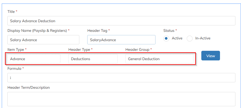Click the Header Tag label text
Screen dimensions: 241x108
click(97, 31)
